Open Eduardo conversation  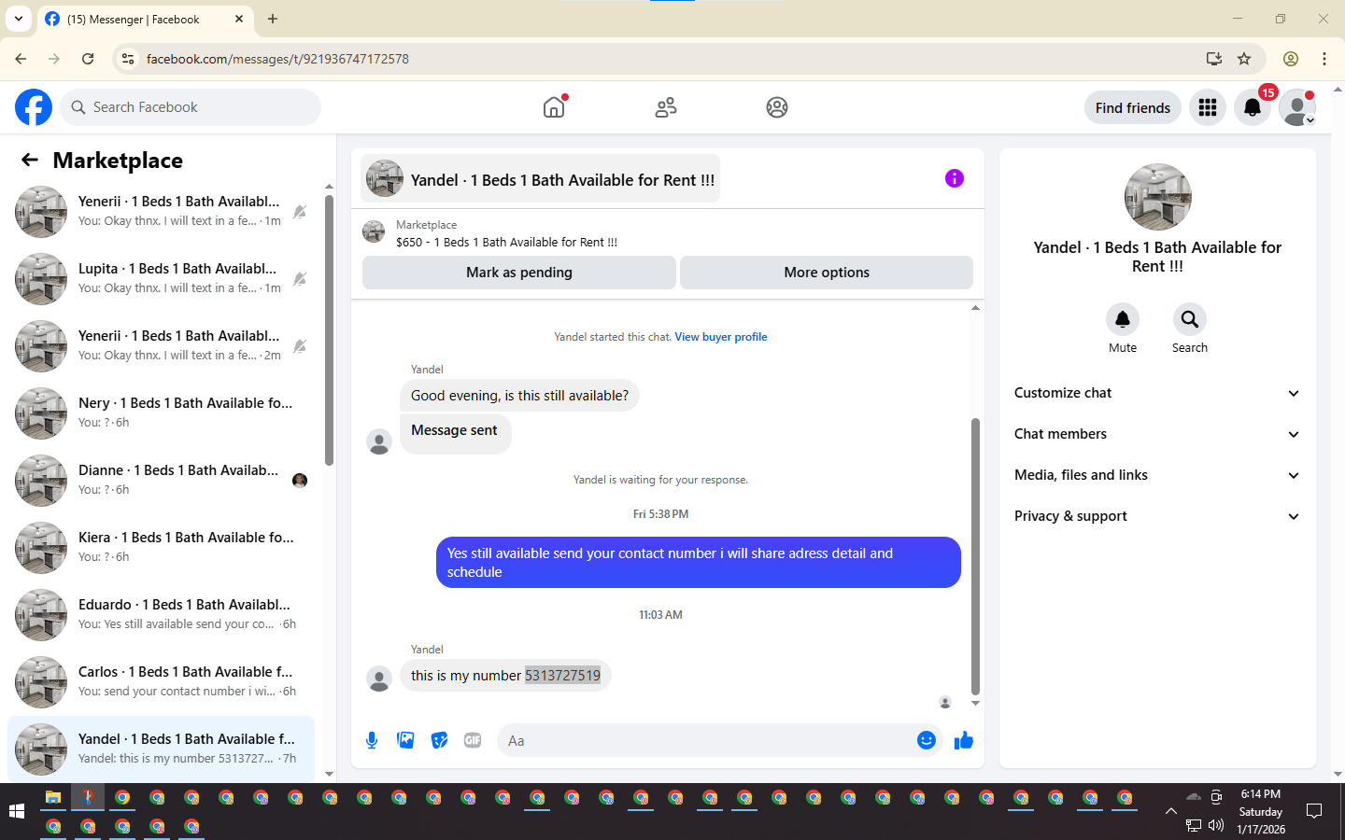click(161, 615)
